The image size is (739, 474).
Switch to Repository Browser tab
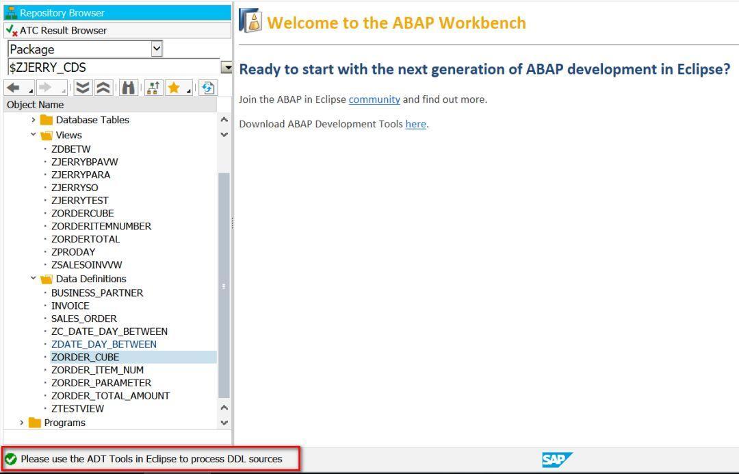coord(118,13)
